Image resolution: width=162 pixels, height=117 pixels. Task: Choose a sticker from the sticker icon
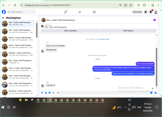point(50,93)
